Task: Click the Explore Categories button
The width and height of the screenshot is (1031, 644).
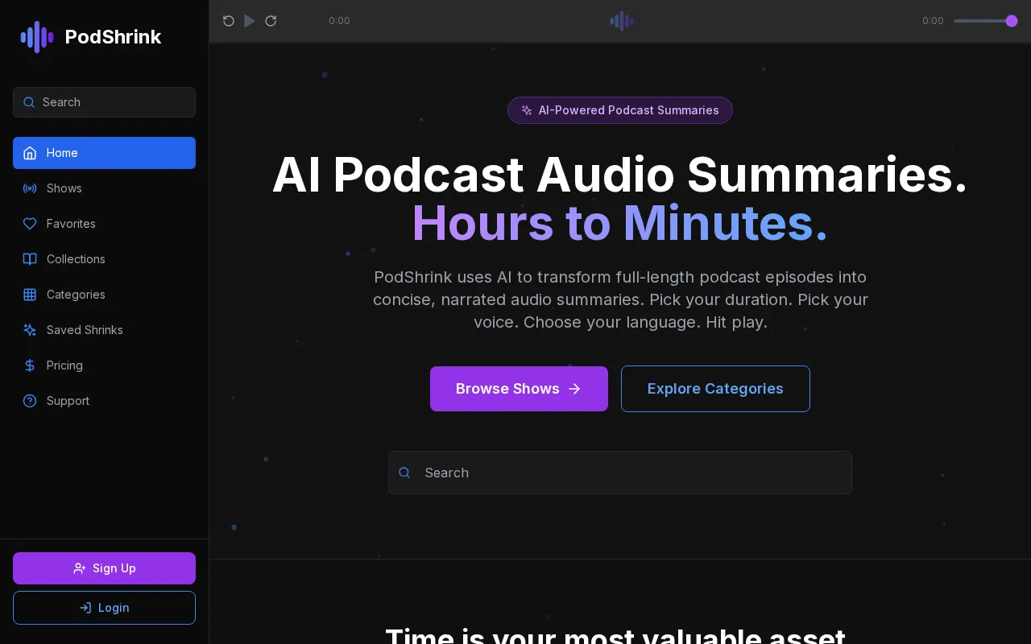Action: (715, 389)
